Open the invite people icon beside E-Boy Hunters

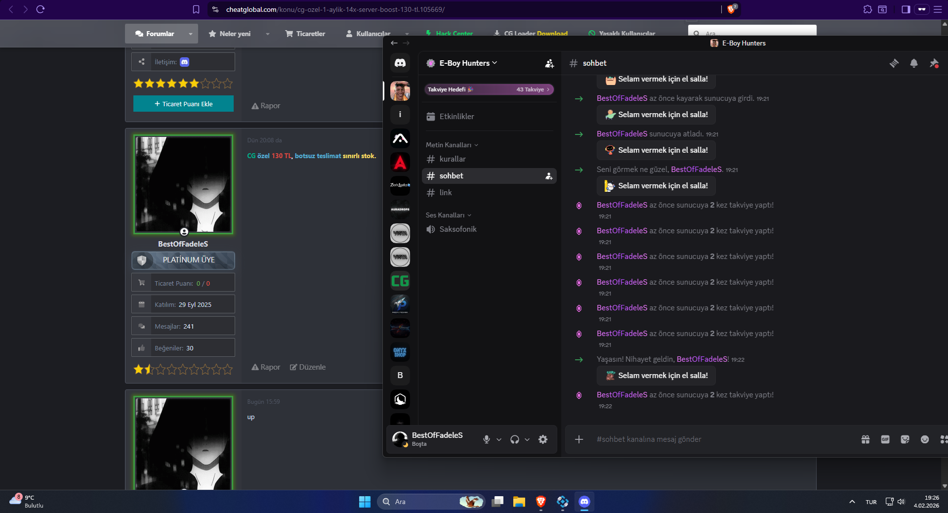tap(549, 63)
